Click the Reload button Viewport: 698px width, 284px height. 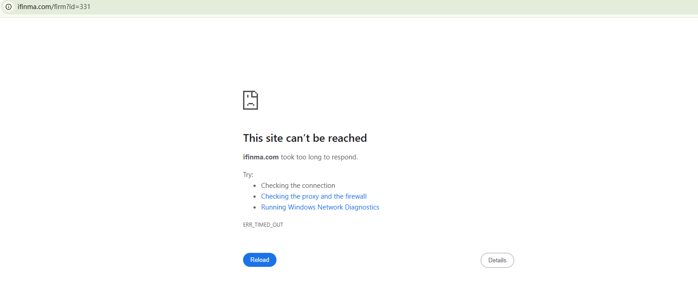pos(260,260)
